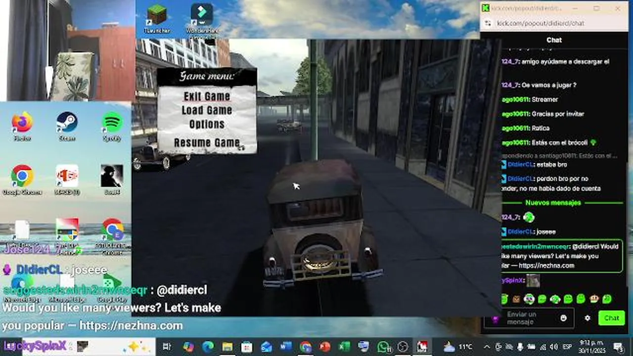Click the https://nezhna.com link in chat
This screenshot has height=356, width=633.
(547, 266)
